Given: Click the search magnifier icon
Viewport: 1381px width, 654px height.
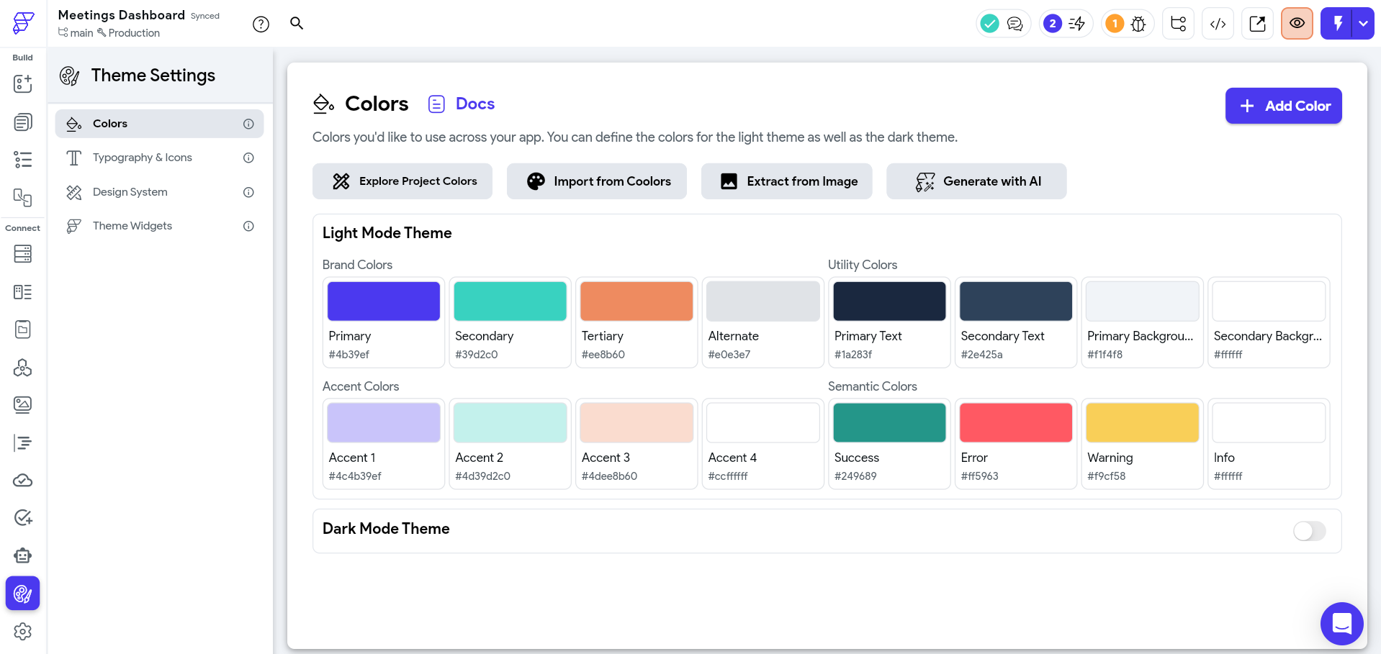Looking at the screenshot, I should 297,23.
